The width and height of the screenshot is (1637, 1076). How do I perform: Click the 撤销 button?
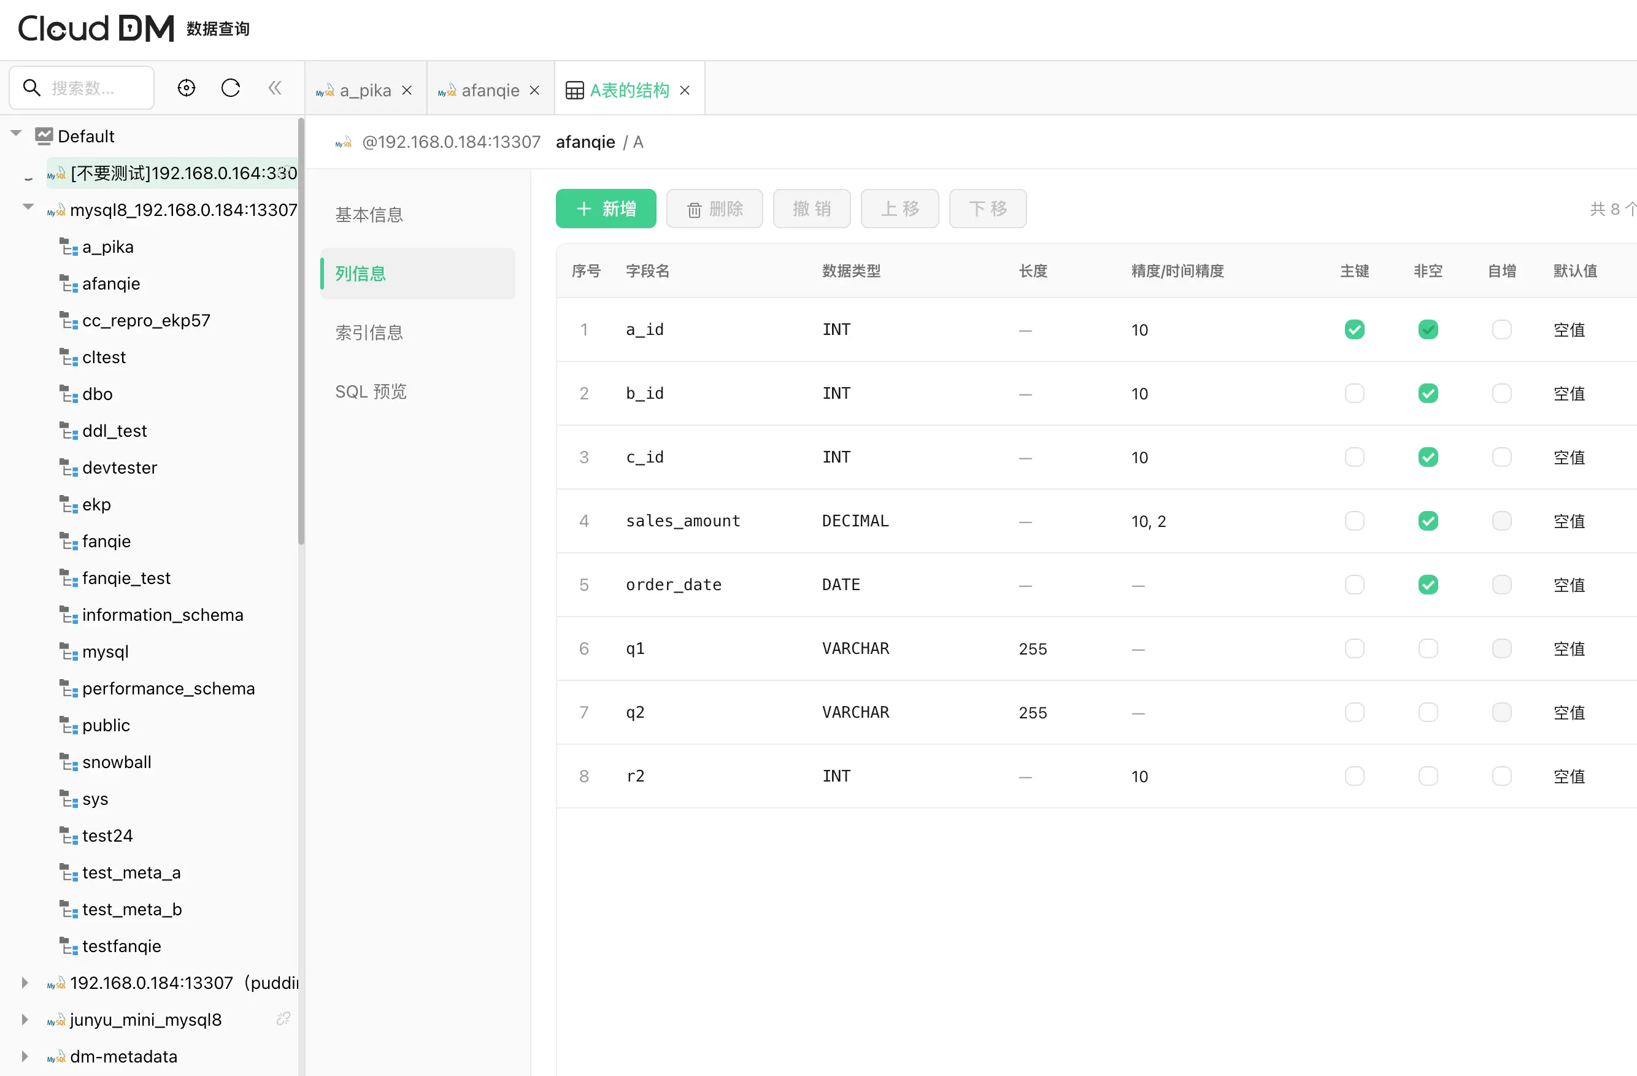(812, 209)
